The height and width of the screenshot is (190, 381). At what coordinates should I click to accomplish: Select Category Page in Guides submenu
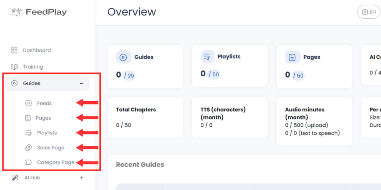(56, 162)
